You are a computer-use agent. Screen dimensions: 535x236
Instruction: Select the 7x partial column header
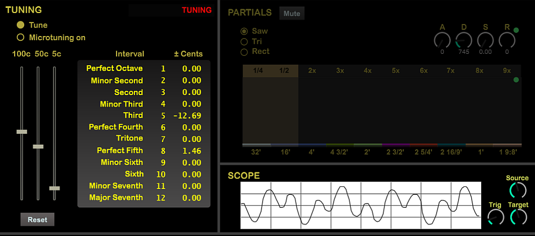(x=451, y=71)
